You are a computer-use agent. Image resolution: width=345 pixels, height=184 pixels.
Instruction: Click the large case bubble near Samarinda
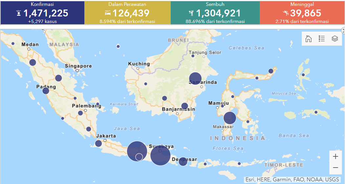click(x=195, y=79)
